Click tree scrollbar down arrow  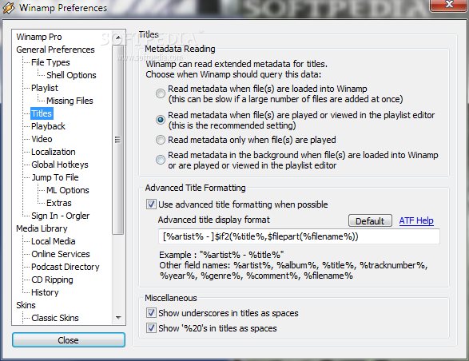click(x=118, y=317)
